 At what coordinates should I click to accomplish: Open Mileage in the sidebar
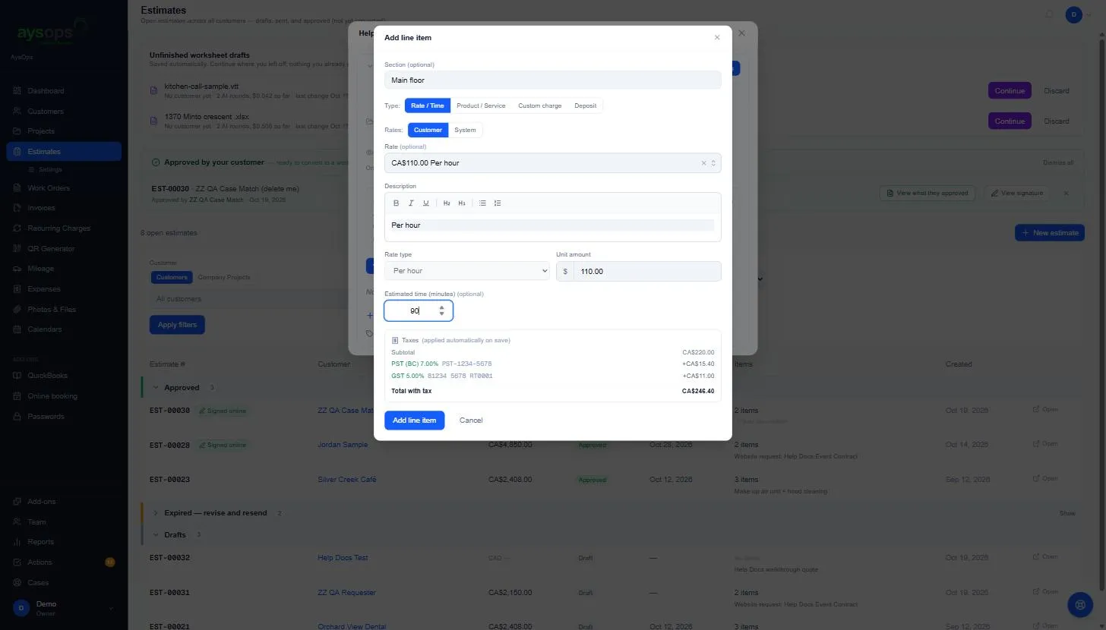[64, 269]
